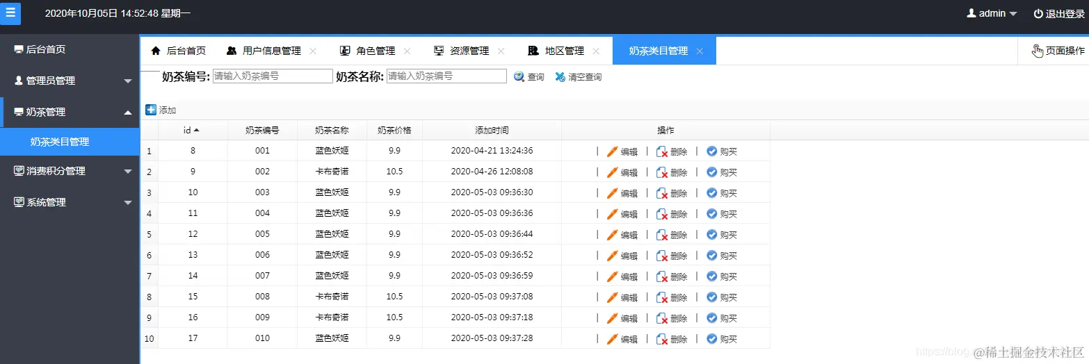Buy item with 奶茶编号 006
The height and width of the screenshot is (364, 1089).
[x=722, y=256]
